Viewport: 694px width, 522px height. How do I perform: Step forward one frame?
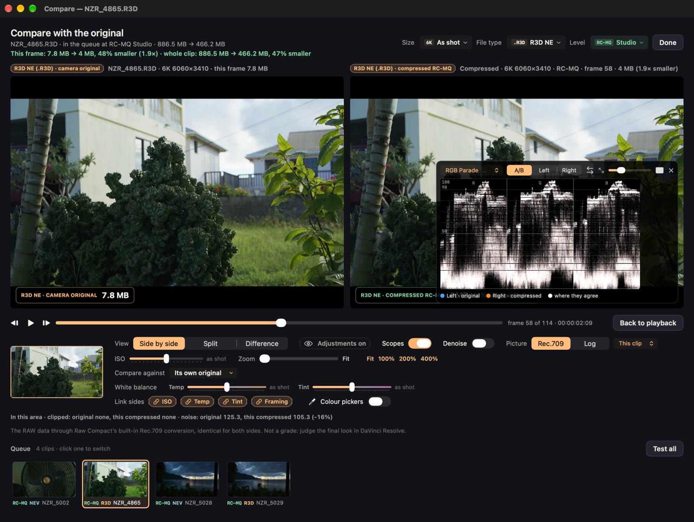click(46, 323)
